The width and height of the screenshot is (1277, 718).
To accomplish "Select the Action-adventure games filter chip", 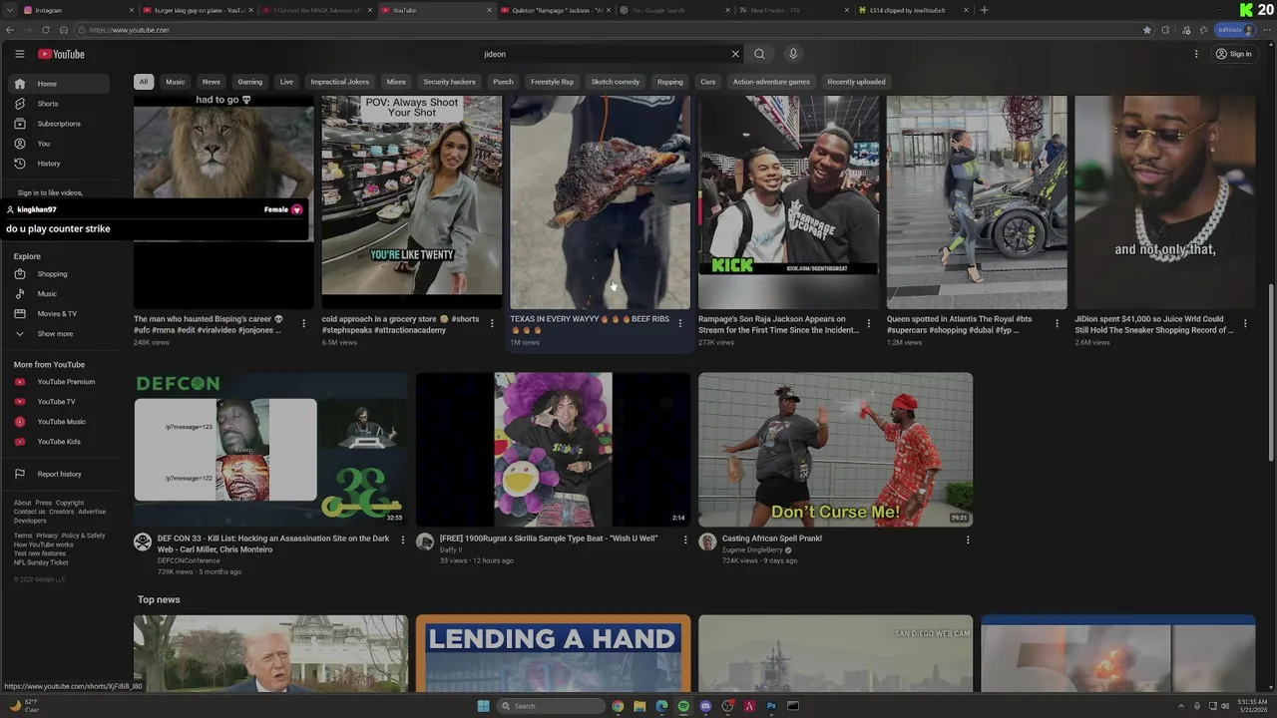I will tap(771, 82).
